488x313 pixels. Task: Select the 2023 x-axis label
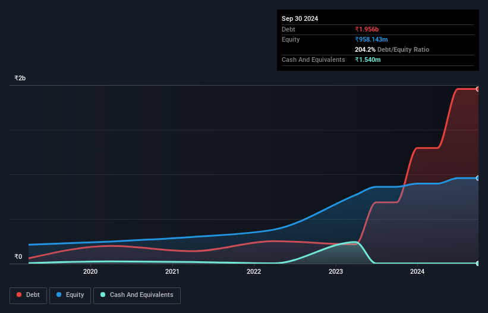[336, 271]
